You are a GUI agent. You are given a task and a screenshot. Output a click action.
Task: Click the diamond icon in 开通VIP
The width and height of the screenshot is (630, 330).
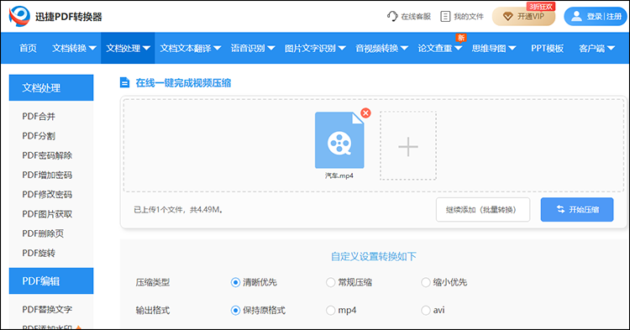coord(508,17)
